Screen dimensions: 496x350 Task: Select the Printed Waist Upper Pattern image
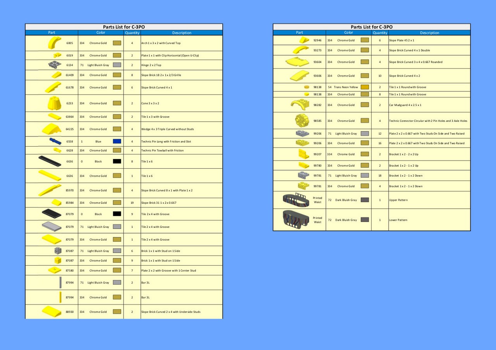pyautogui.click(x=296, y=200)
